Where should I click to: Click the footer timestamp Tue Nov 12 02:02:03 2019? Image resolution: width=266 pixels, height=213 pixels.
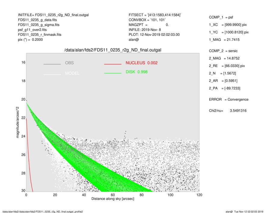(249, 211)
